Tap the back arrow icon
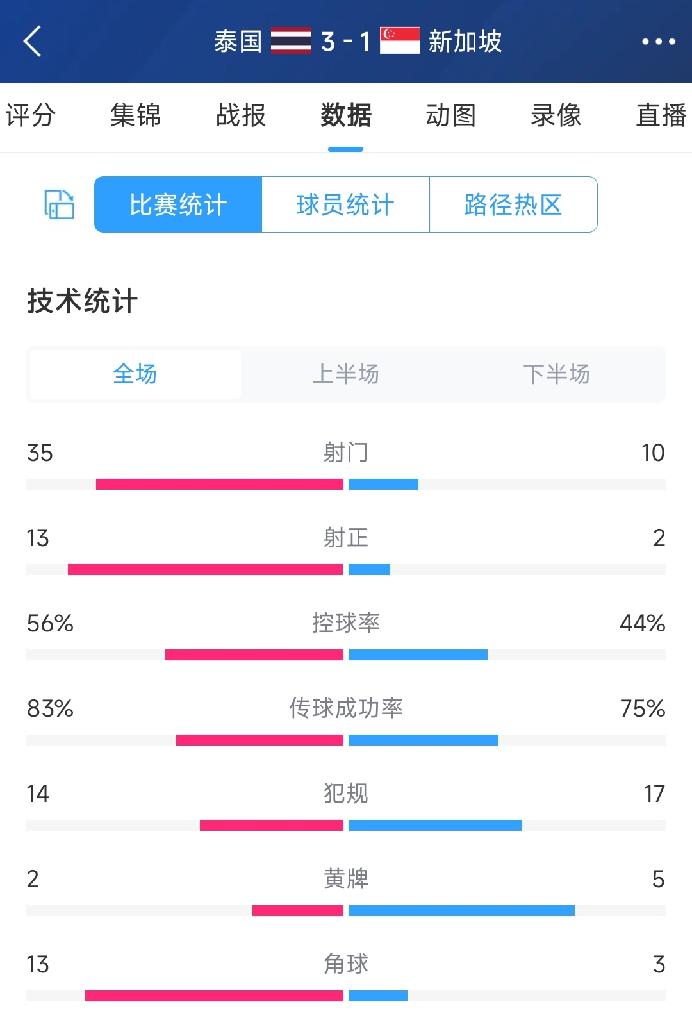Screen dimensions: 692x1034 click(x=33, y=42)
